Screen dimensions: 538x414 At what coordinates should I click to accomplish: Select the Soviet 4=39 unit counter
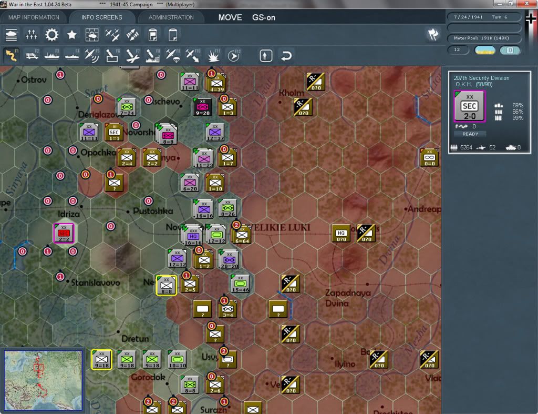click(x=216, y=83)
